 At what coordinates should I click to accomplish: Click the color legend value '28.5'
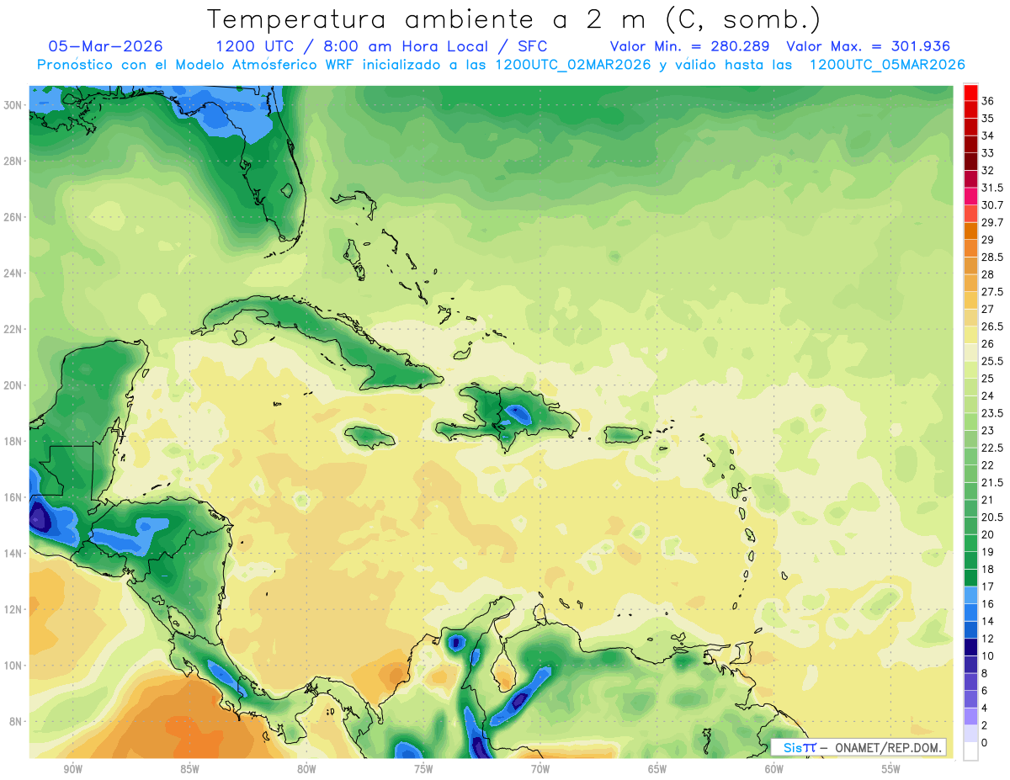pos(992,257)
